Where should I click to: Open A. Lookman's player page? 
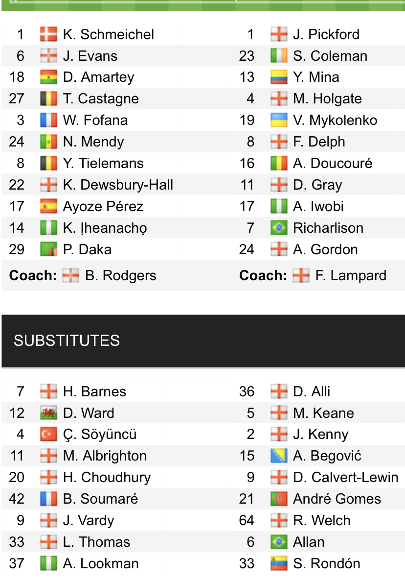(x=101, y=563)
